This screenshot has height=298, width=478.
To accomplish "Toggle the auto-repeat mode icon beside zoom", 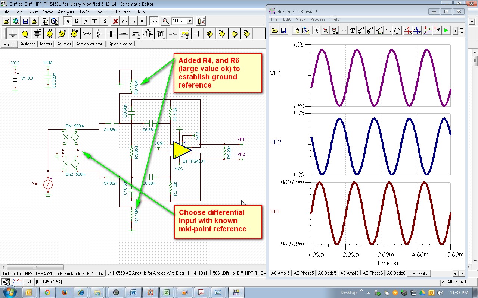I will (201, 21).
